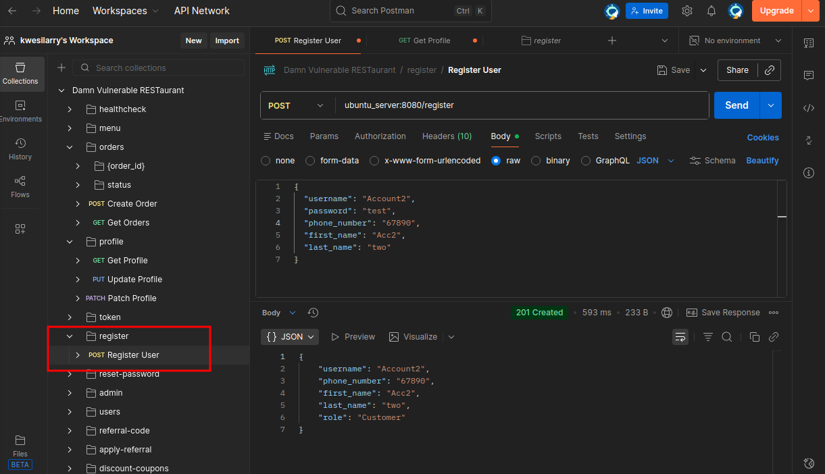825x474 pixels.
Task: Click the blue Send button
Action: pyautogui.click(x=736, y=105)
